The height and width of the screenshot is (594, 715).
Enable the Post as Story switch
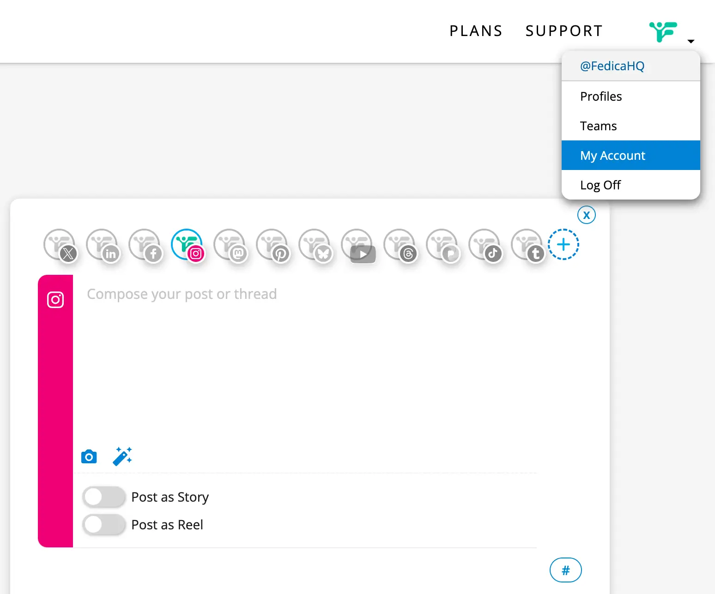(x=104, y=497)
